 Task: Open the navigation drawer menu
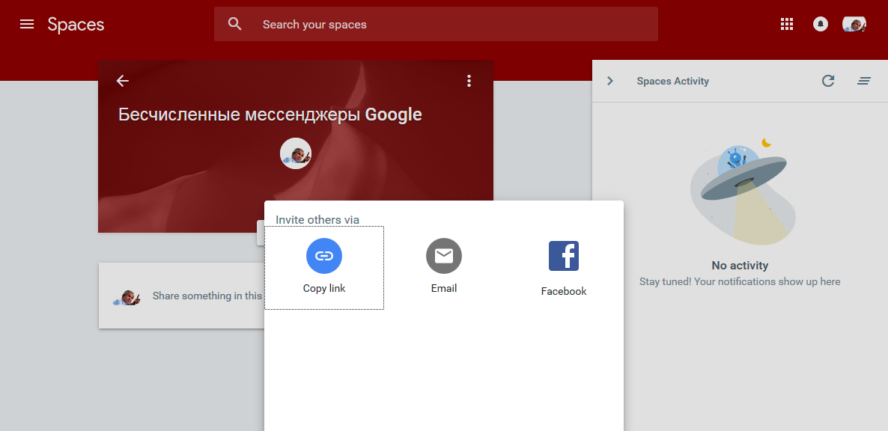(x=27, y=23)
